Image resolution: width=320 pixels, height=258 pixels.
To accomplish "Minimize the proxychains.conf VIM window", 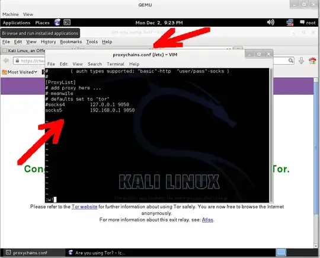I will (249, 55).
